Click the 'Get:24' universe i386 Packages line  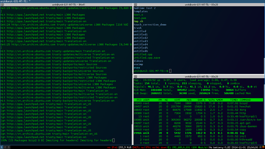pyautogui.click(x=65, y=25)
